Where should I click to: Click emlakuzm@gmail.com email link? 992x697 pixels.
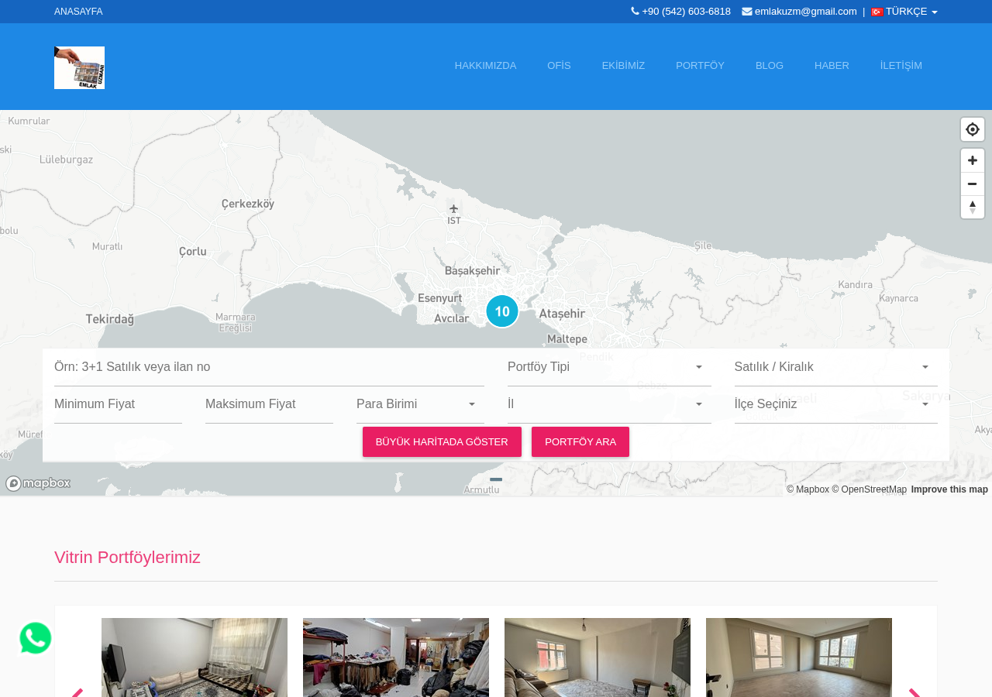(806, 12)
